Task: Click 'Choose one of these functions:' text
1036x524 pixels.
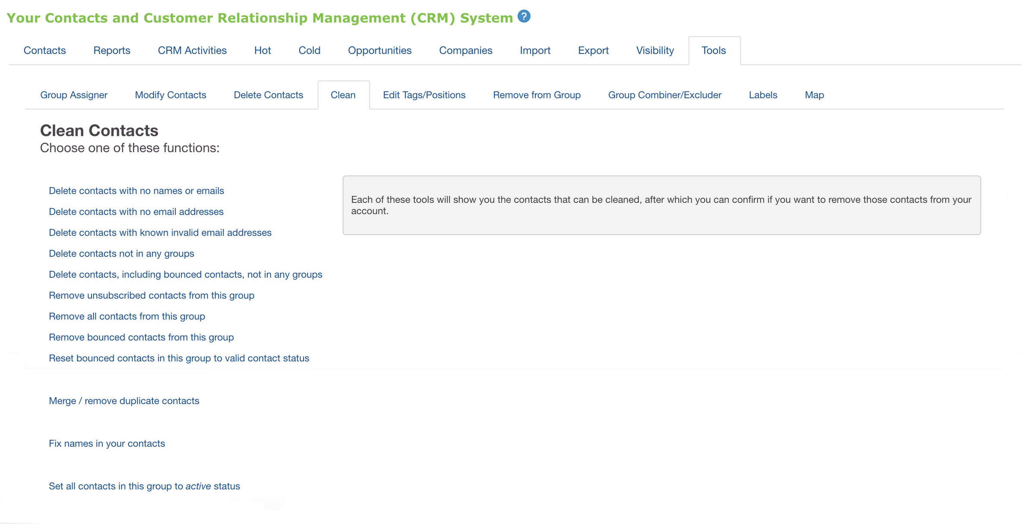Action: [x=130, y=148]
